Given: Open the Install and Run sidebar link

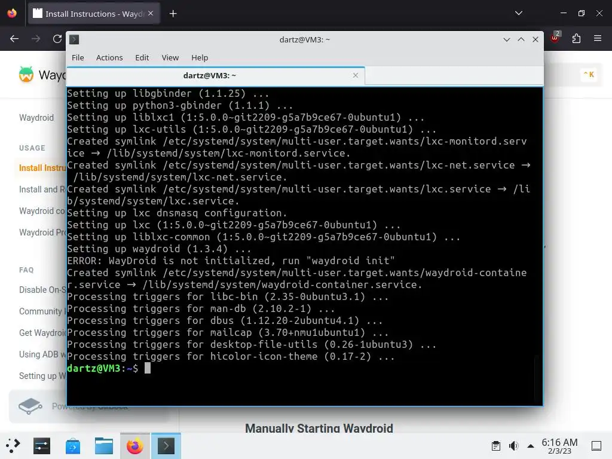Looking at the screenshot, I should (42, 189).
